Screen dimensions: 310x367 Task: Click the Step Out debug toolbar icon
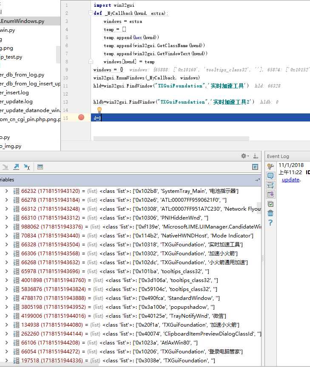pyautogui.click(x=16, y=167)
